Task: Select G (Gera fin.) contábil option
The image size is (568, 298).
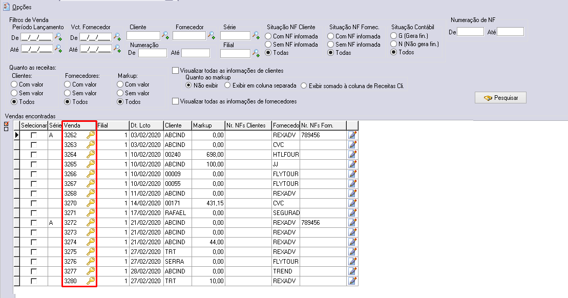Action: (x=394, y=35)
